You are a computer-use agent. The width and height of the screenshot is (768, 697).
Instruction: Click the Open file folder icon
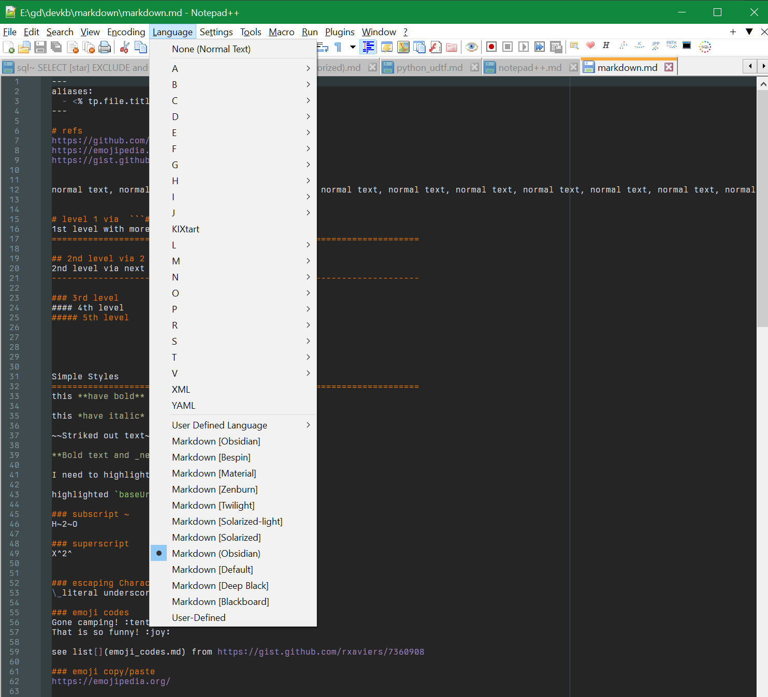pos(24,47)
